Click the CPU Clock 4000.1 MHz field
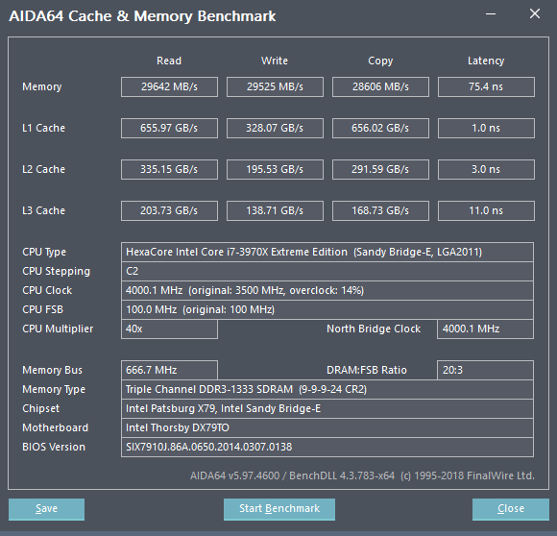Viewport: 557px width, 536px height. point(327,290)
